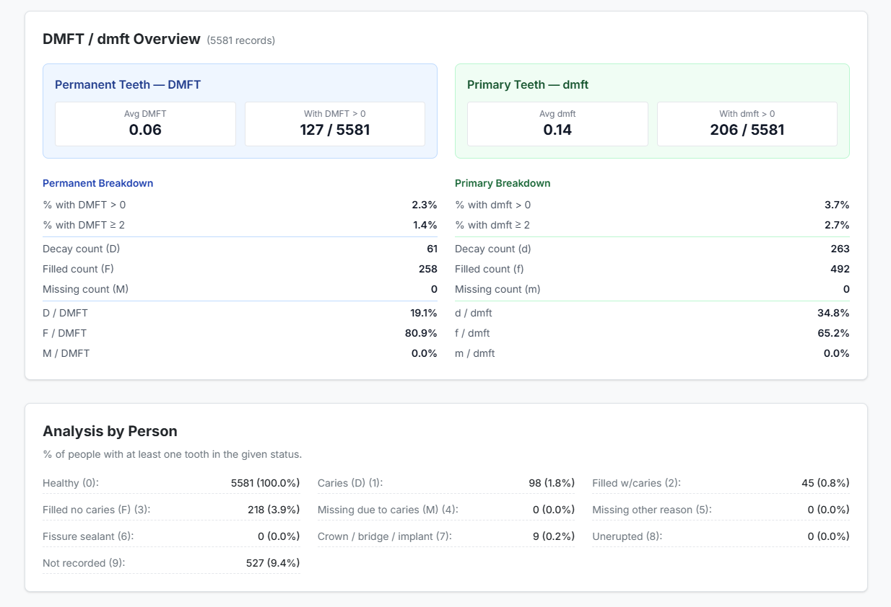
Task: Click the With dmft > 0 206/5581 card
Action: click(x=747, y=124)
